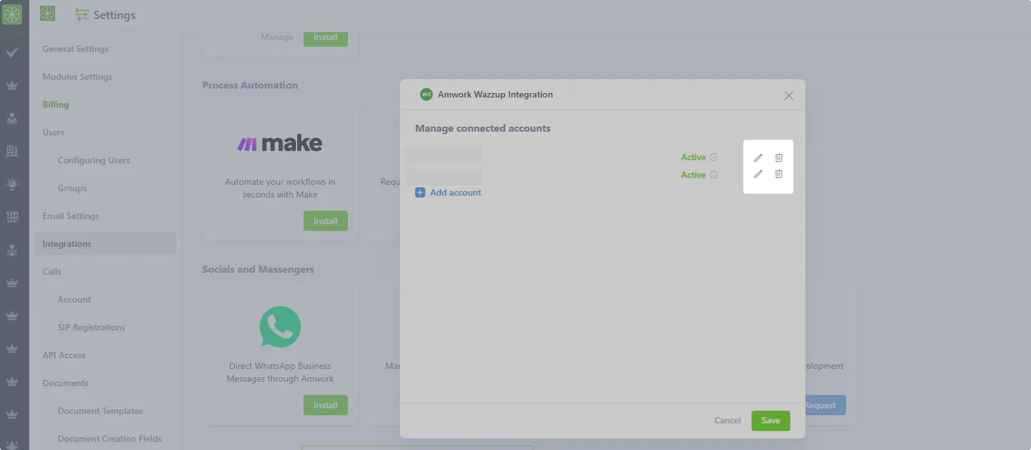The height and width of the screenshot is (450, 1031).
Task: Open API Access settings
Action: click(x=63, y=355)
